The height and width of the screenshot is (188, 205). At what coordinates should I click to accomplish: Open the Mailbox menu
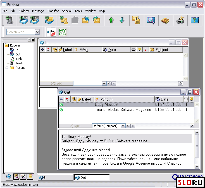pyautogui.click(x=24, y=11)
